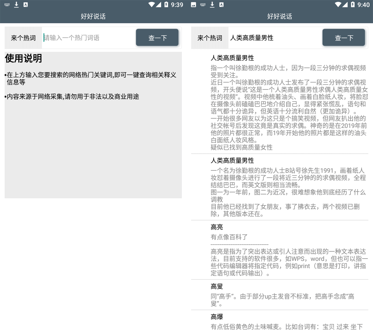Open the screenshot image notification icon
Viewport: 373px width, 330px height.
pyautogui.click(x=193, y=4)
